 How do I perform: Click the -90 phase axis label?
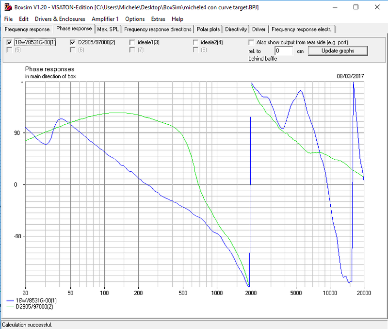17,236
